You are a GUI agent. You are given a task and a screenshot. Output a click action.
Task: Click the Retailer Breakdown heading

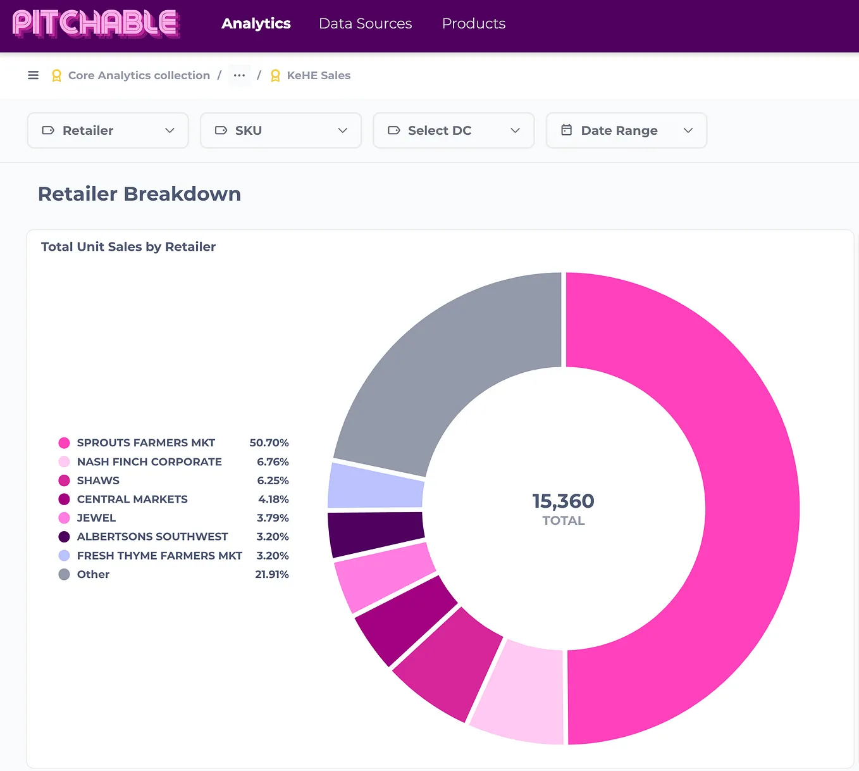[x=139, y=194]
